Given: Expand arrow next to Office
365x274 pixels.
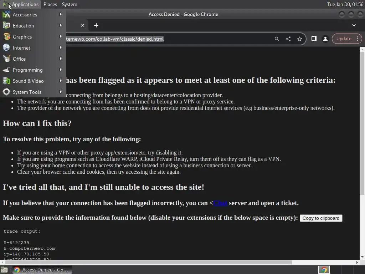Looking at the screenshot, I should tap(61, 59).
